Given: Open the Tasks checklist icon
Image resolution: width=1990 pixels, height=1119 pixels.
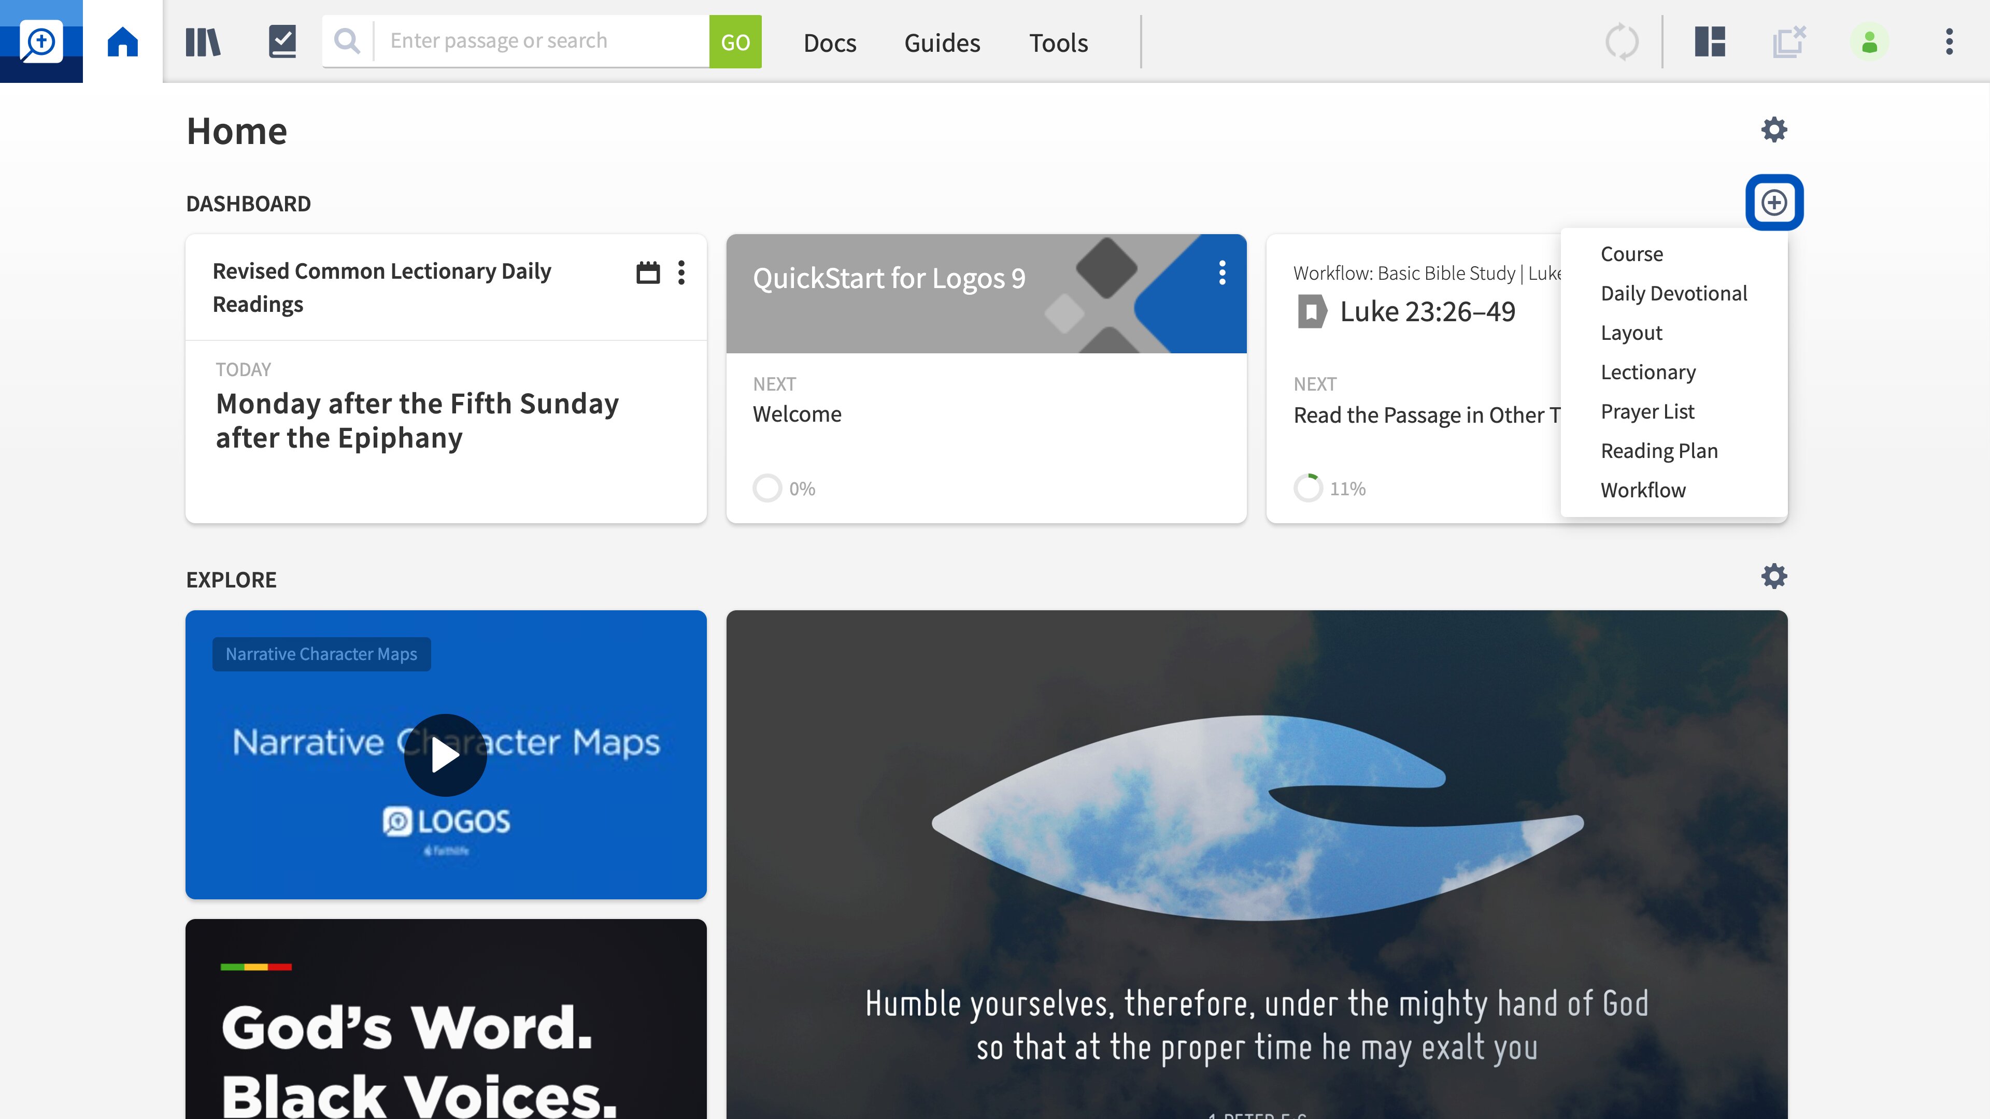Looking at the screenshot, I should click(x=283, y=41).
